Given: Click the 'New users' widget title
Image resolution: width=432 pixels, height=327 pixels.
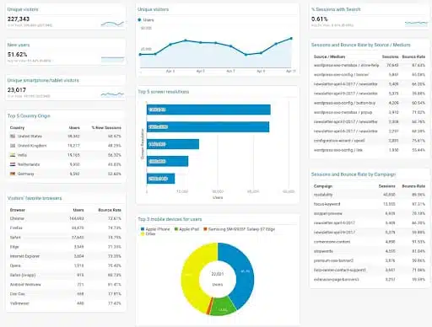Looking at the screenshot, I should [19, 45].
